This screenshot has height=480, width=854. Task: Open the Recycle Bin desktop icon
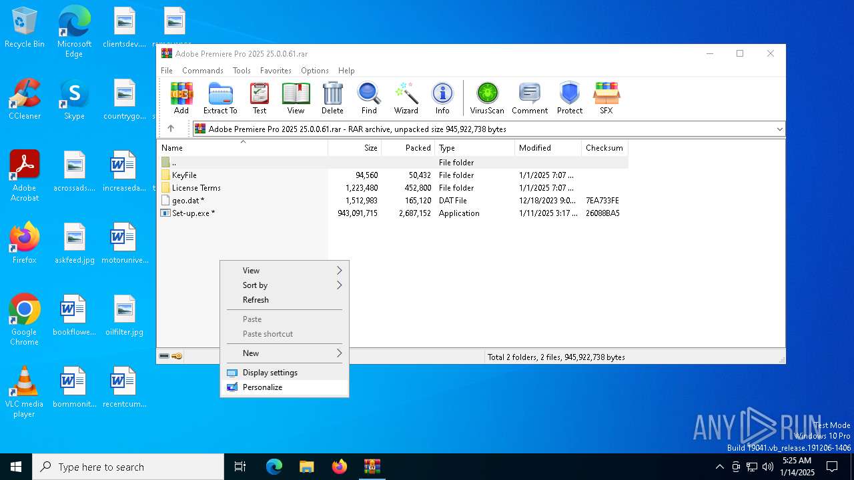click(x=25, y=28)
